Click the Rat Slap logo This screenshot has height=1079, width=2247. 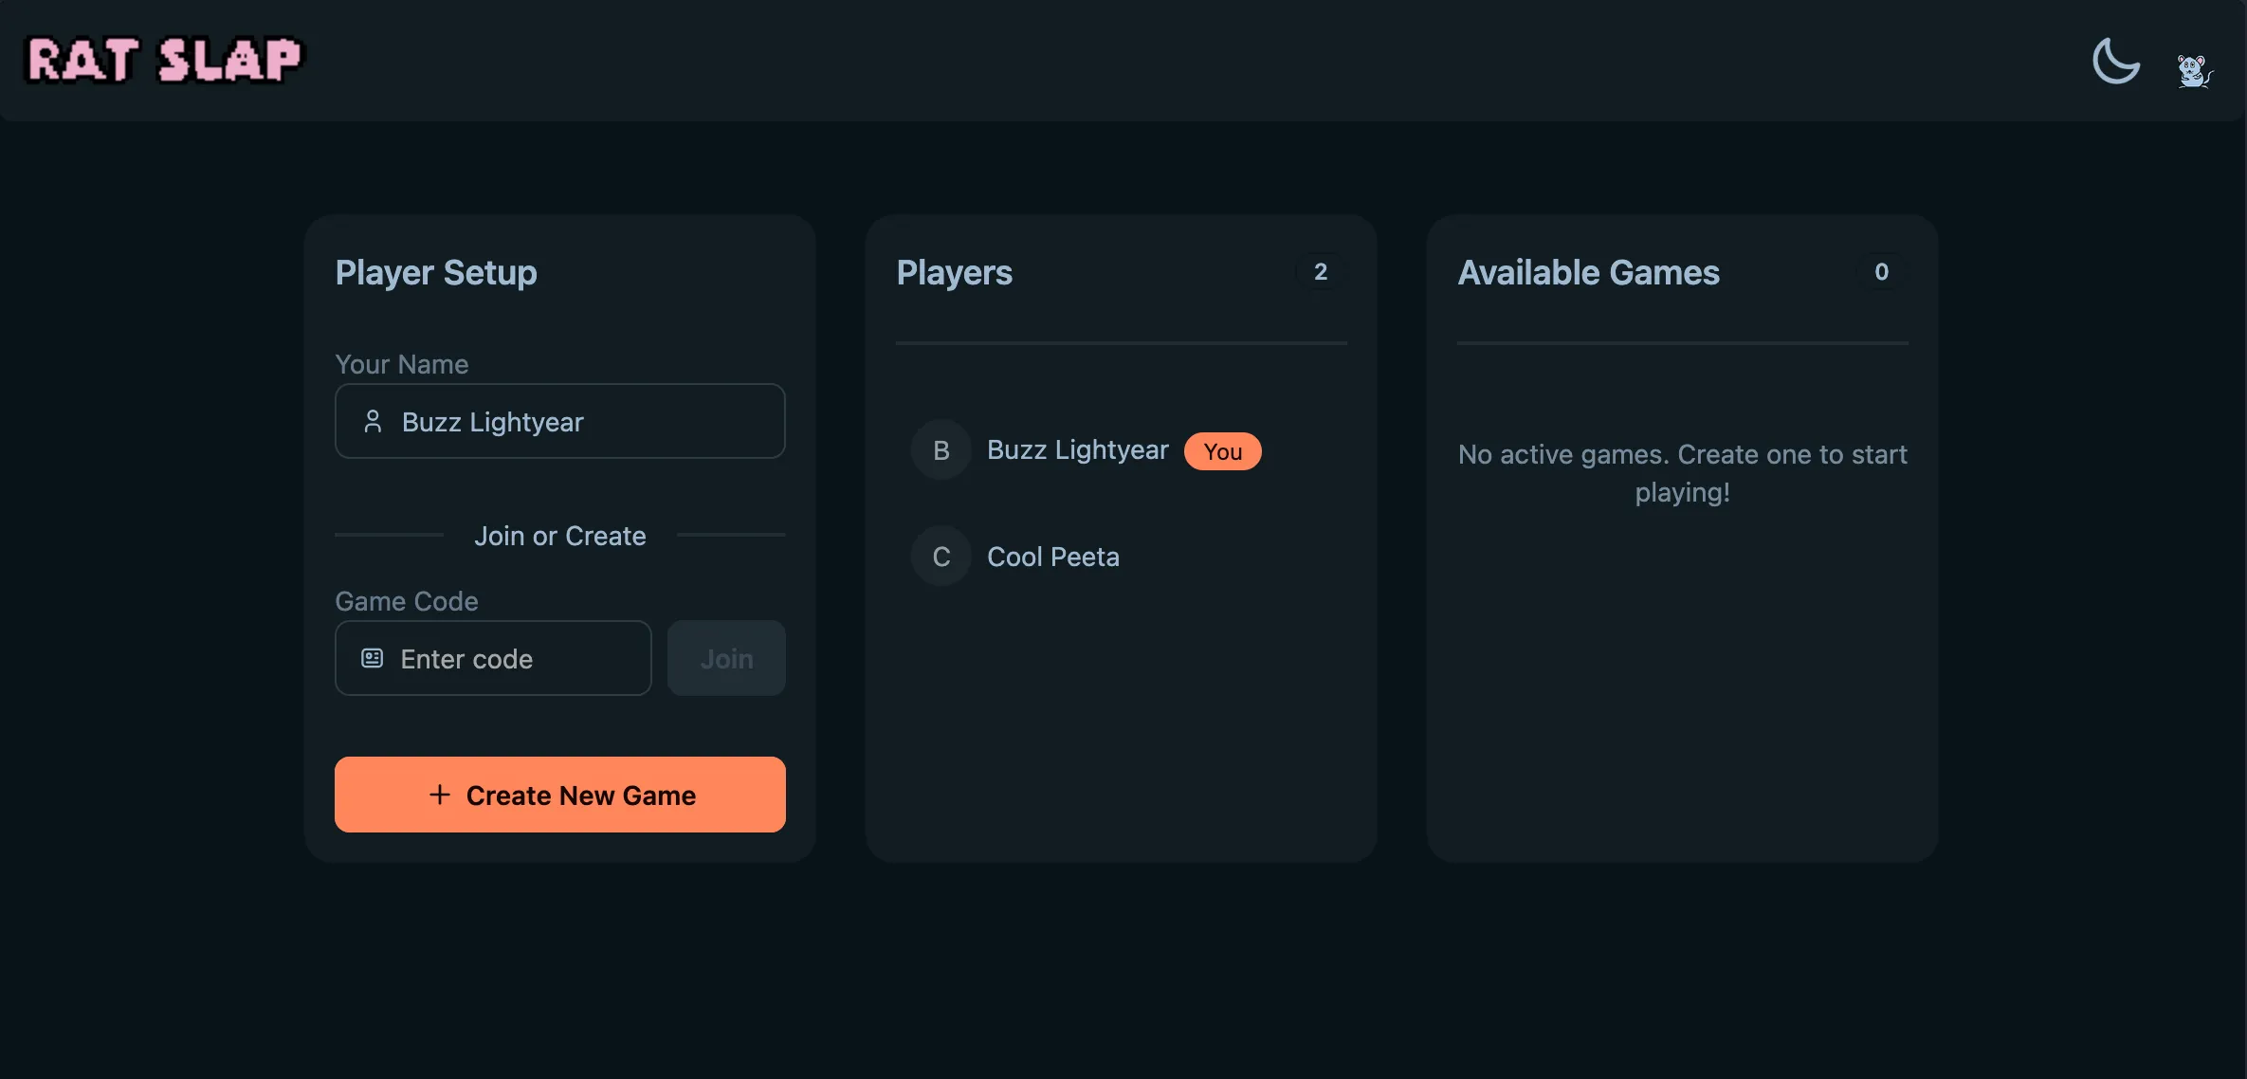tap(164, 61)
